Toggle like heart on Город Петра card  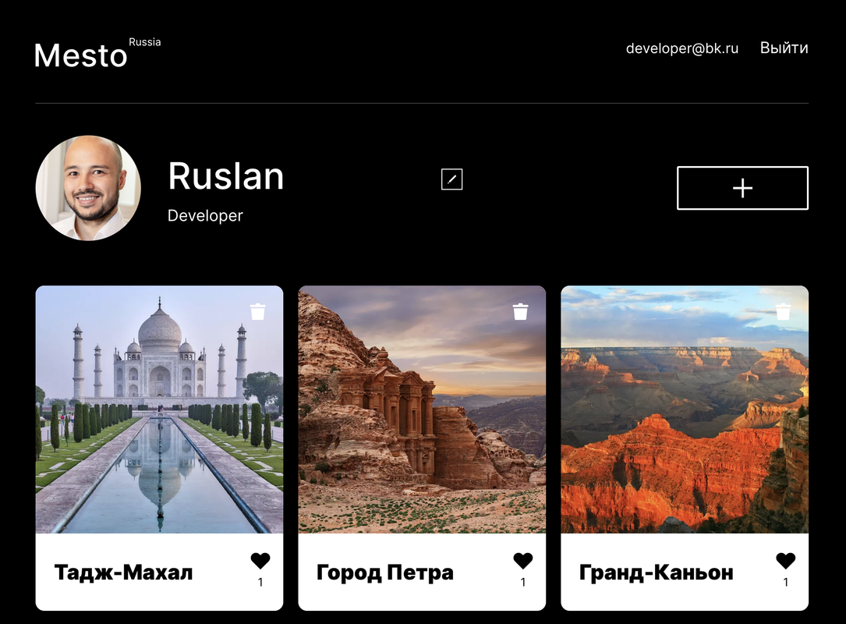tap(523, 561)
